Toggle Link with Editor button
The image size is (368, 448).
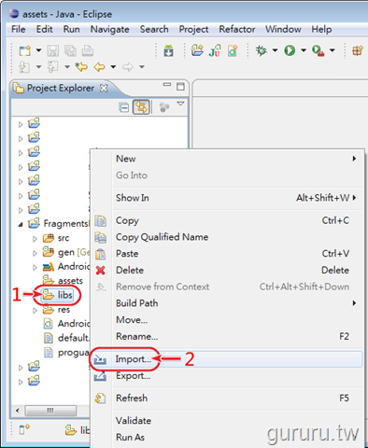pyautogui.click(x=141, y=107)
